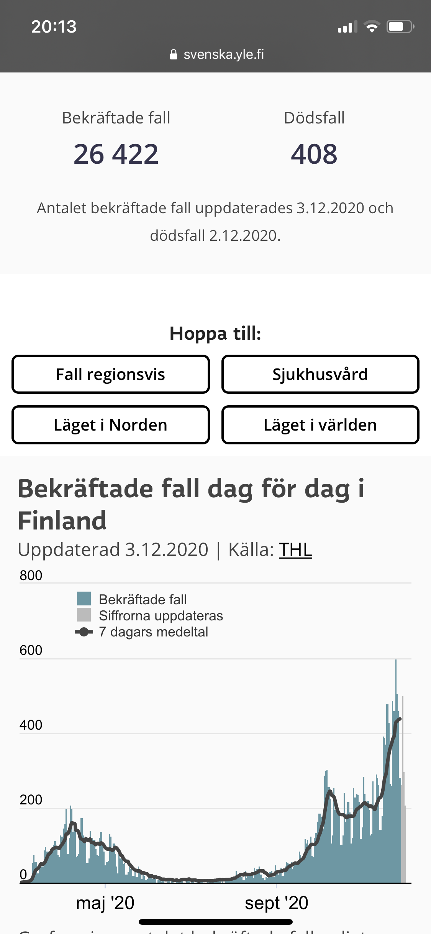Tap the Wi-Fi status icon
Screen dimensions: 431x934
[372, 26]
